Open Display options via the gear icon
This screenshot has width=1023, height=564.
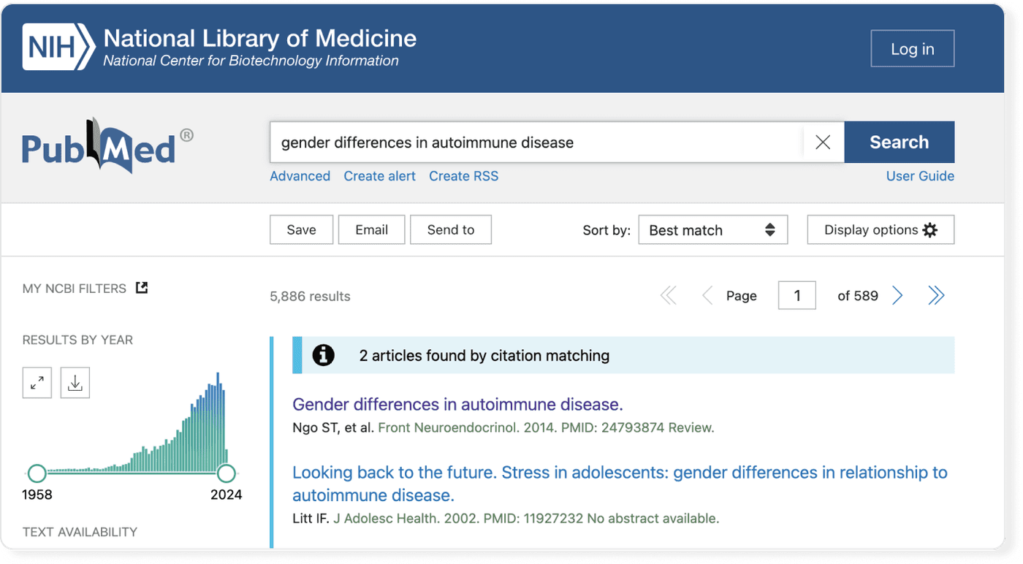(x=929, y=229)
